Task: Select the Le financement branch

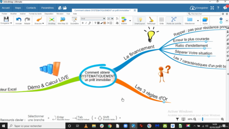Action: tap(139, 52)
